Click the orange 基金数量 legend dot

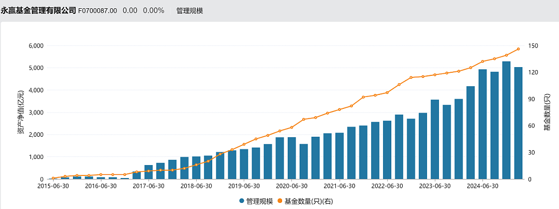[x=279, y=201]
